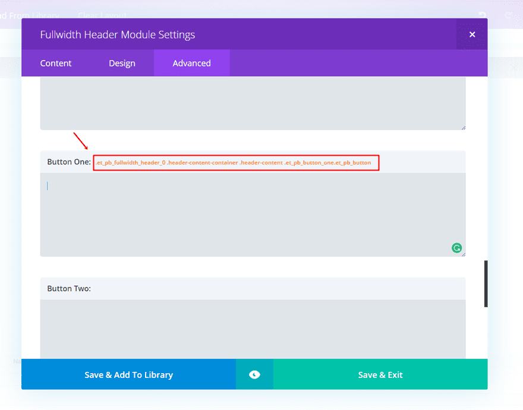Select the Advanced tab
The image size is (523, 410).
point(192,63)
